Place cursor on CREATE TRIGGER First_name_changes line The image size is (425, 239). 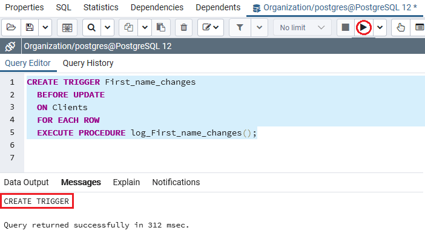pos(111,82)
